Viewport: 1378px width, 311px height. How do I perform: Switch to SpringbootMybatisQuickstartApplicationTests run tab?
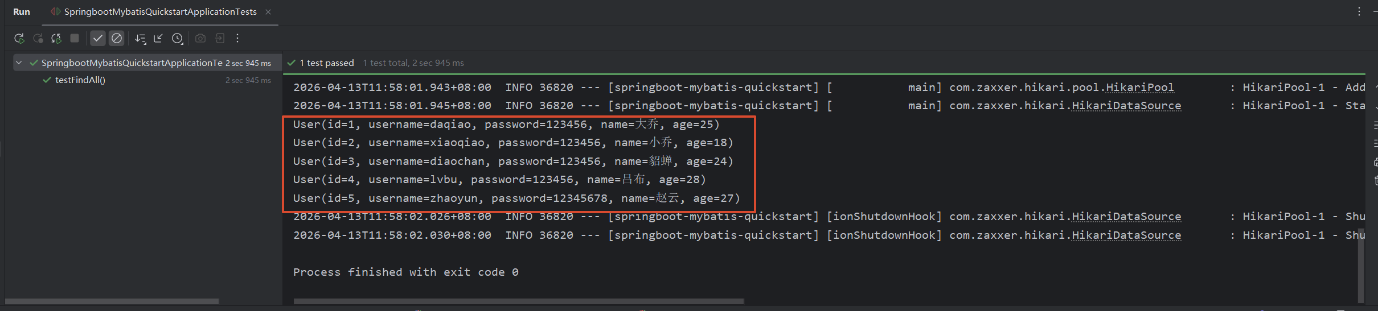[x=161, y=12]
